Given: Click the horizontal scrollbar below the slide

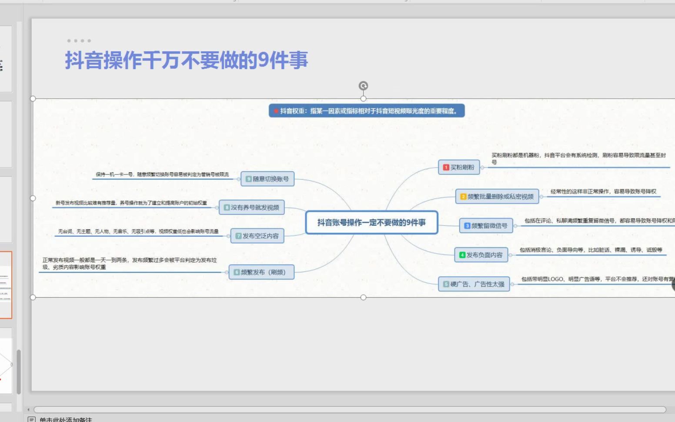Looking at the screenshot, I should [x=350, y=409].
